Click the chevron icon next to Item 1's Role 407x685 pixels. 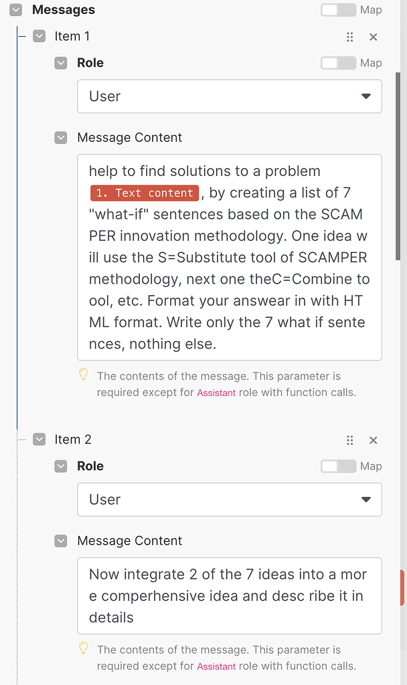60,62
